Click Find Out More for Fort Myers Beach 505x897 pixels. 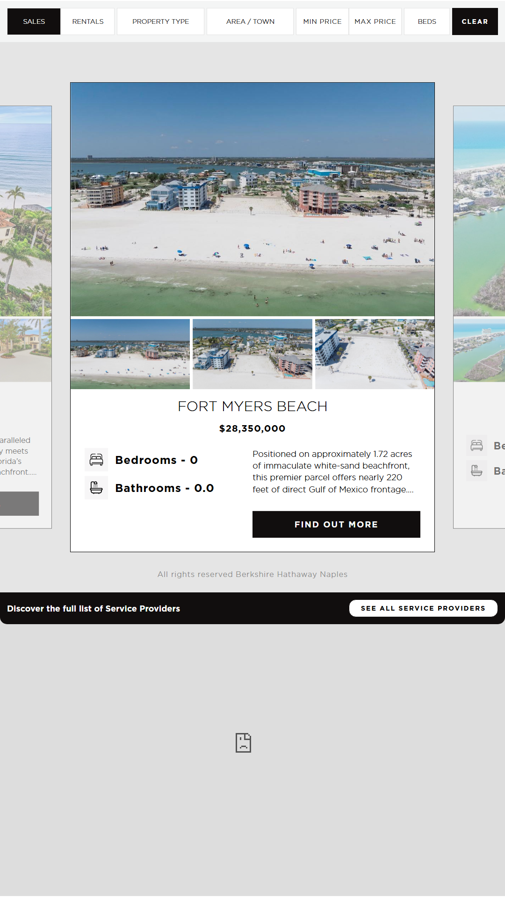(x=336, y=524)
